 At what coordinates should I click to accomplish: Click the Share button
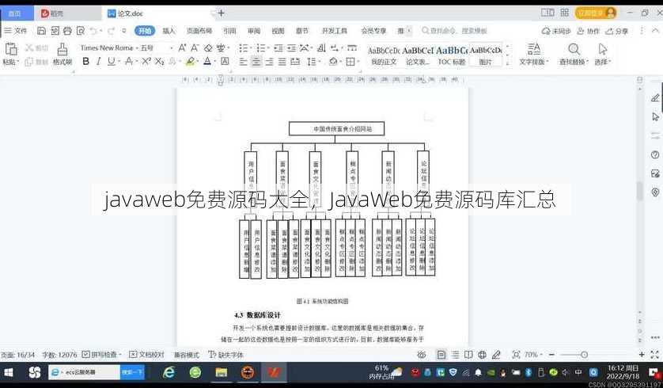[617, 31]
